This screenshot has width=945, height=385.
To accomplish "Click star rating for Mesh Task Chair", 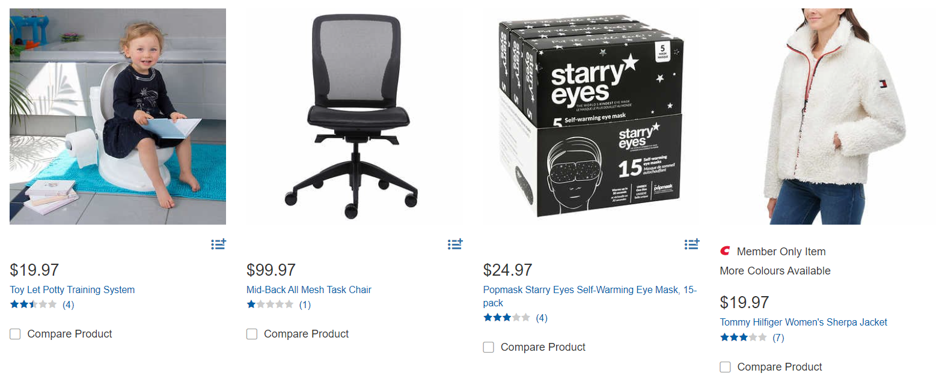I will coord(270,305).
